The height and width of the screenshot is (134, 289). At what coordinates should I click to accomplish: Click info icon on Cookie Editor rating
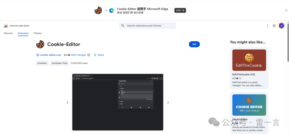click(x=240, y=123)
